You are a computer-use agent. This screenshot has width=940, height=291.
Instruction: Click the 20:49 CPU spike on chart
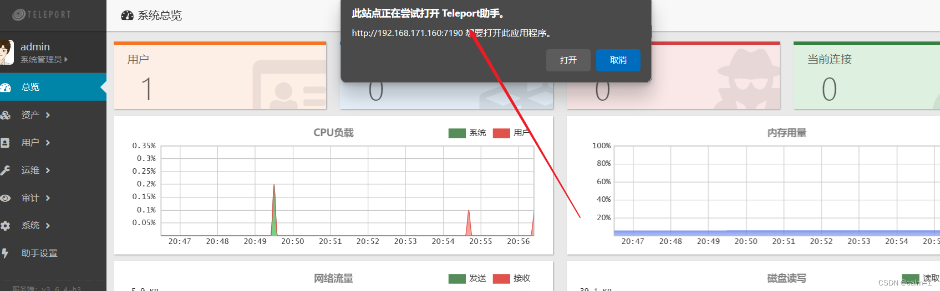274,210
